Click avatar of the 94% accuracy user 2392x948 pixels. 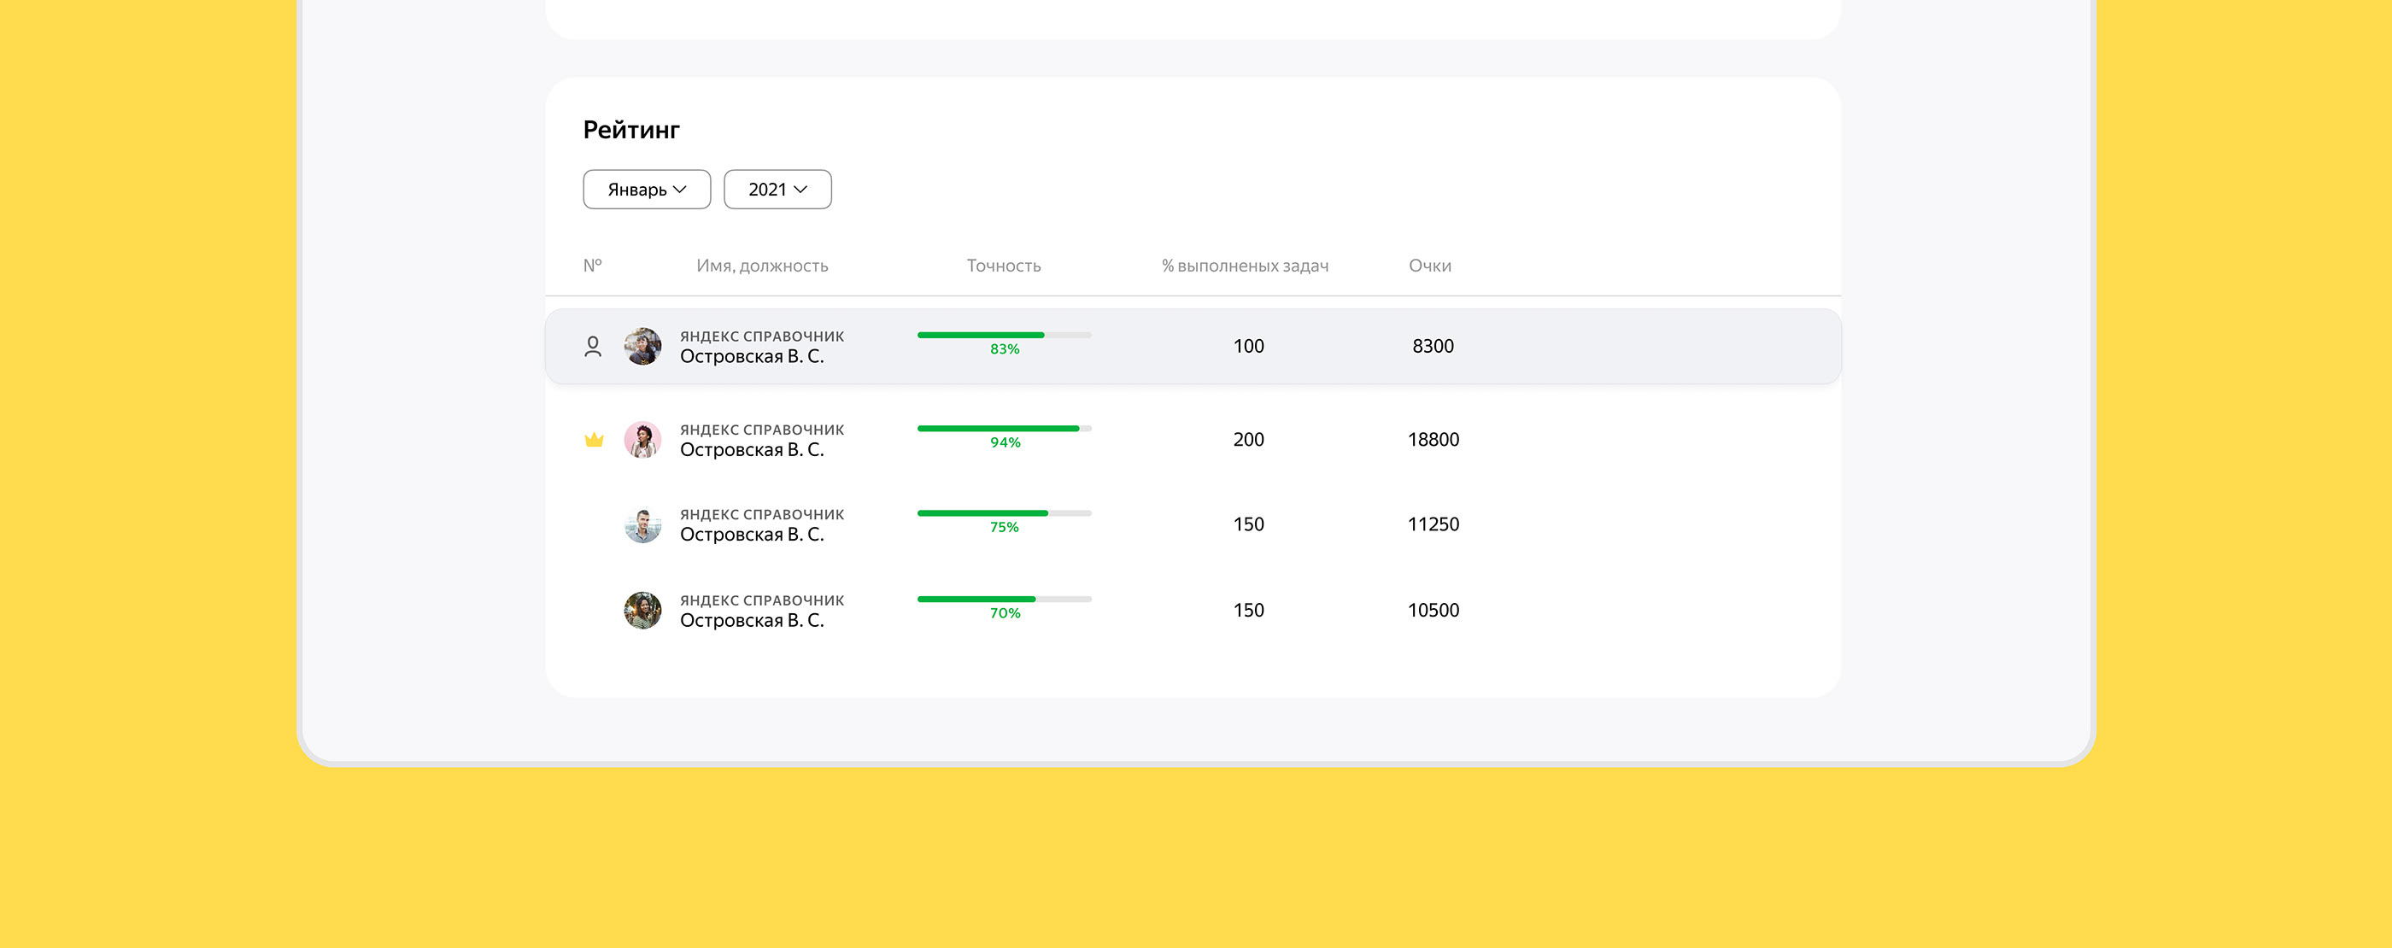click(642, 439)
